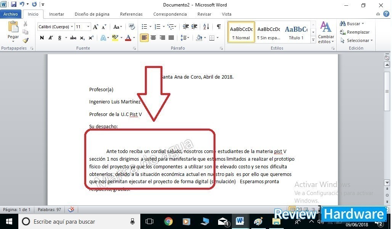Viewport: 392px width, 229px height.
Task: Click Reemplazar replace button
Action: pyautogui.click(x=355, y=32)
